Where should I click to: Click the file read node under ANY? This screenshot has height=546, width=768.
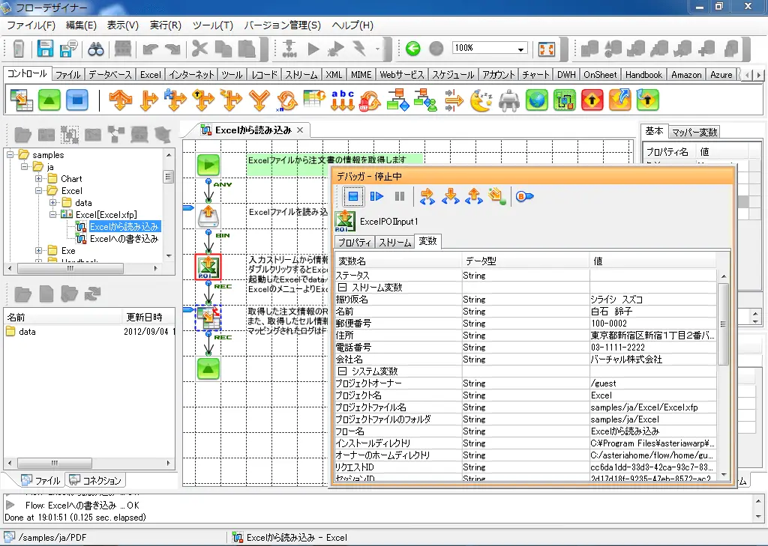[x=208, y=216]
